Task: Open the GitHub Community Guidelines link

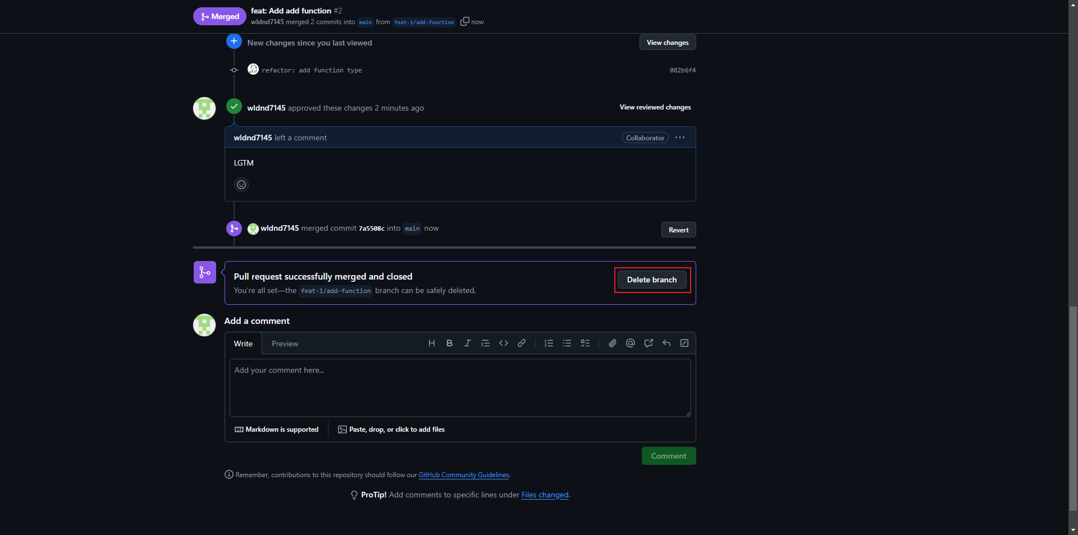Action: 464,475
